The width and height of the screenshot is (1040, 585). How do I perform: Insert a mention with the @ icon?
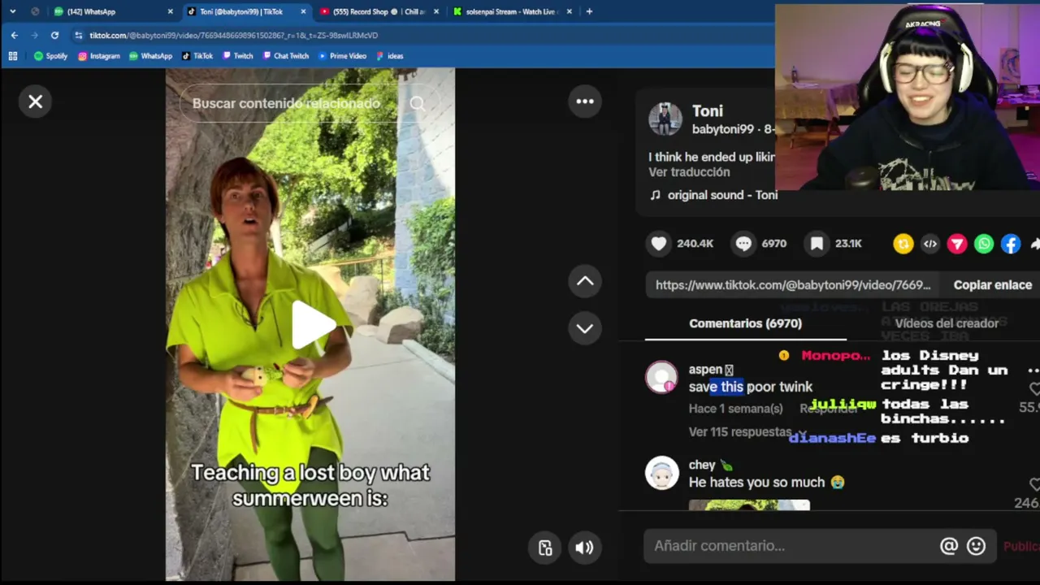click(949, 546)
